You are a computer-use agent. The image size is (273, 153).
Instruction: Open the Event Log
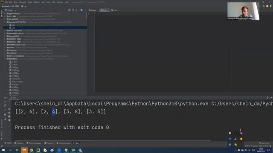[264, 143]
